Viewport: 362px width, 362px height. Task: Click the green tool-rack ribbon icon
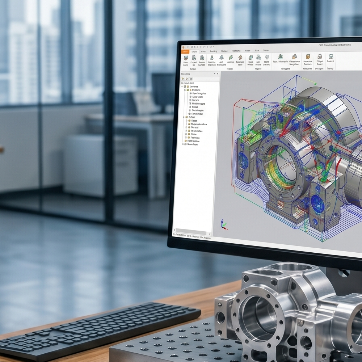click(280, 57)
